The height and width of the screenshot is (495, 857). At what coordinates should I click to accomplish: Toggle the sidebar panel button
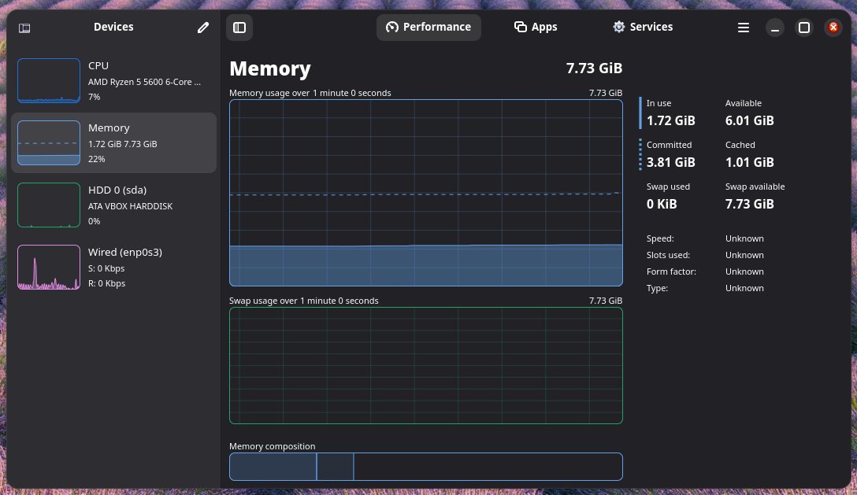coord(239,28)
